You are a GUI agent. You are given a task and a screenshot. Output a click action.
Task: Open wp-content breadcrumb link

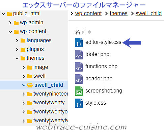click(x=88, y=14)
